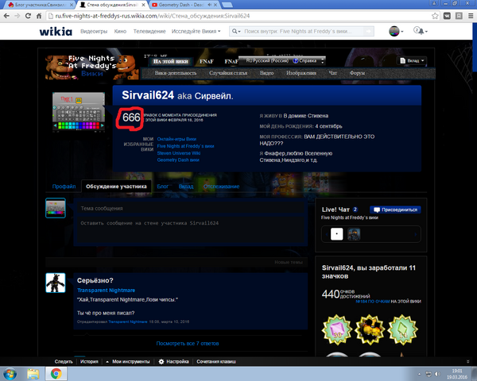Screen dimensions: 477x381
Task: Click Следить in the bottom toolbar
Action: pyautogui.click(x=64, y=362)
